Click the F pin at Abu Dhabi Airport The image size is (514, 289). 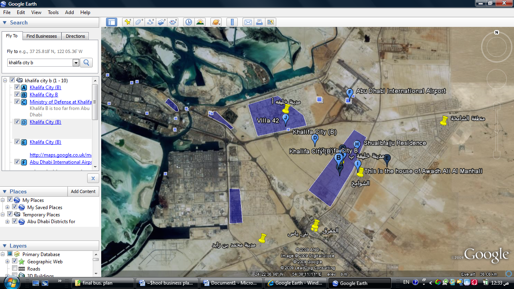coord(350,94)
